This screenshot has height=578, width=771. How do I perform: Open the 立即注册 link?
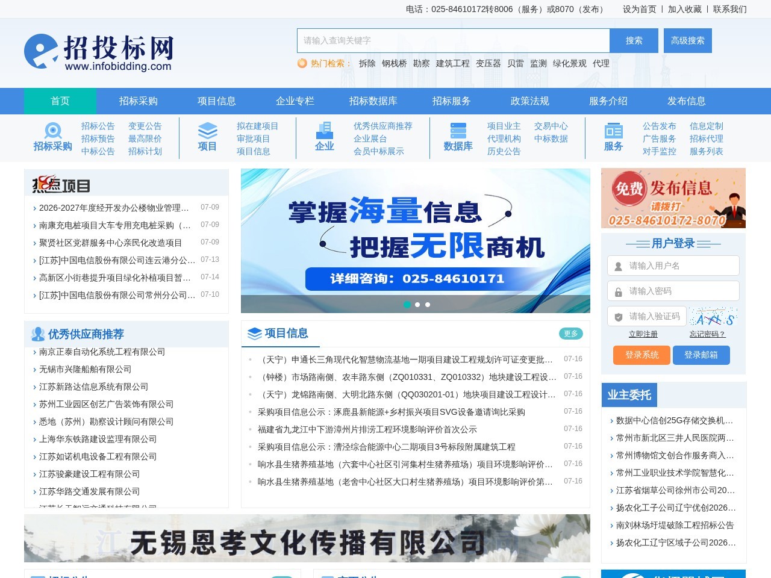tap(643, 334)
